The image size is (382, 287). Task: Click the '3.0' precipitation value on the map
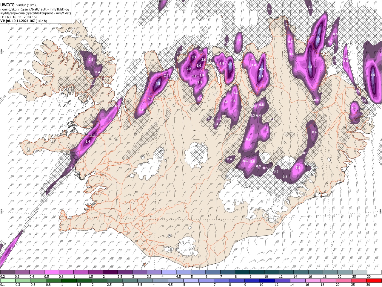(x=199, y=65)
